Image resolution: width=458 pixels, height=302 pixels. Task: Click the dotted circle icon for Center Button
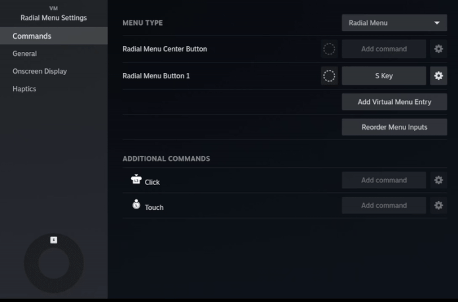point(329,49)
